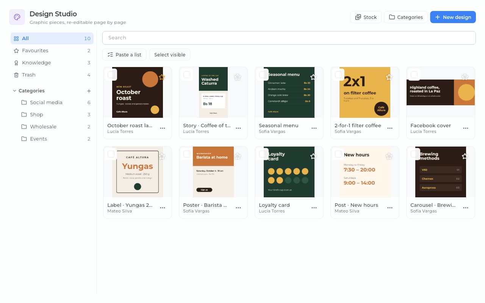Screen dimensions: 485x303
Task: Filter by Events category
Action: [56, 139]
